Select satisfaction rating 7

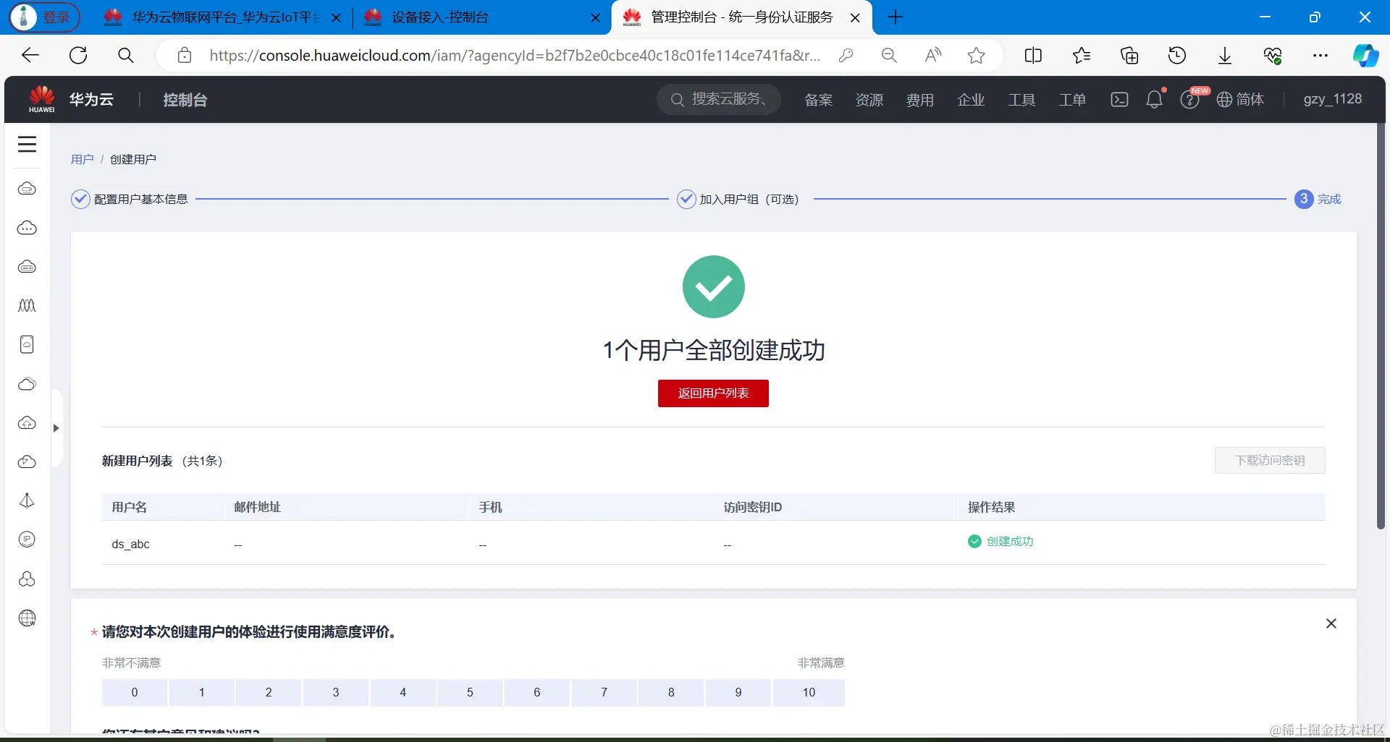pyautogui.click(x=605, y=692)
